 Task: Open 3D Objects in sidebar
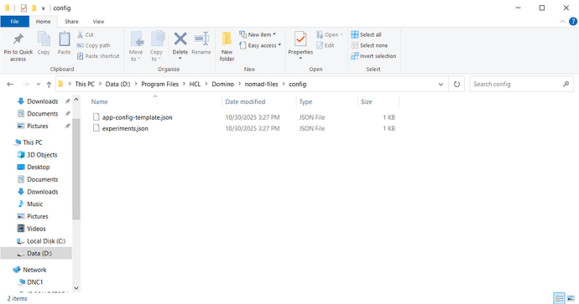pos(42,155)
